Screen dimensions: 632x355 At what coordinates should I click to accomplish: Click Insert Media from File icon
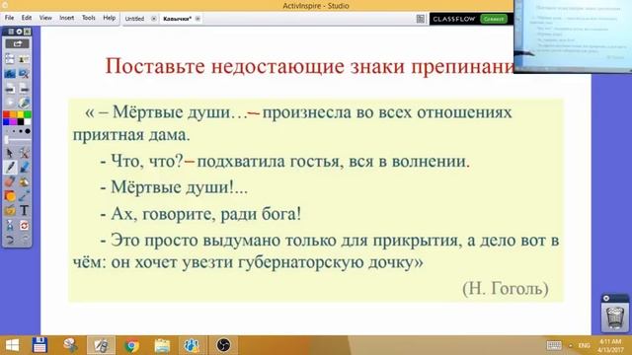pos(10,210)
